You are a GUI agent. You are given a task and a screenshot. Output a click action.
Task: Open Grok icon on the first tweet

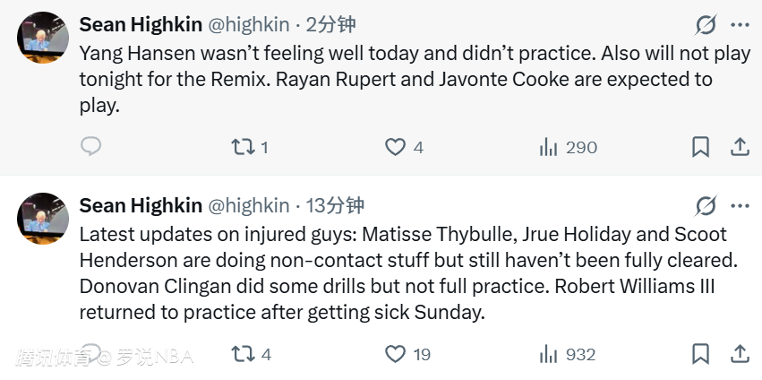pos(706,24)
